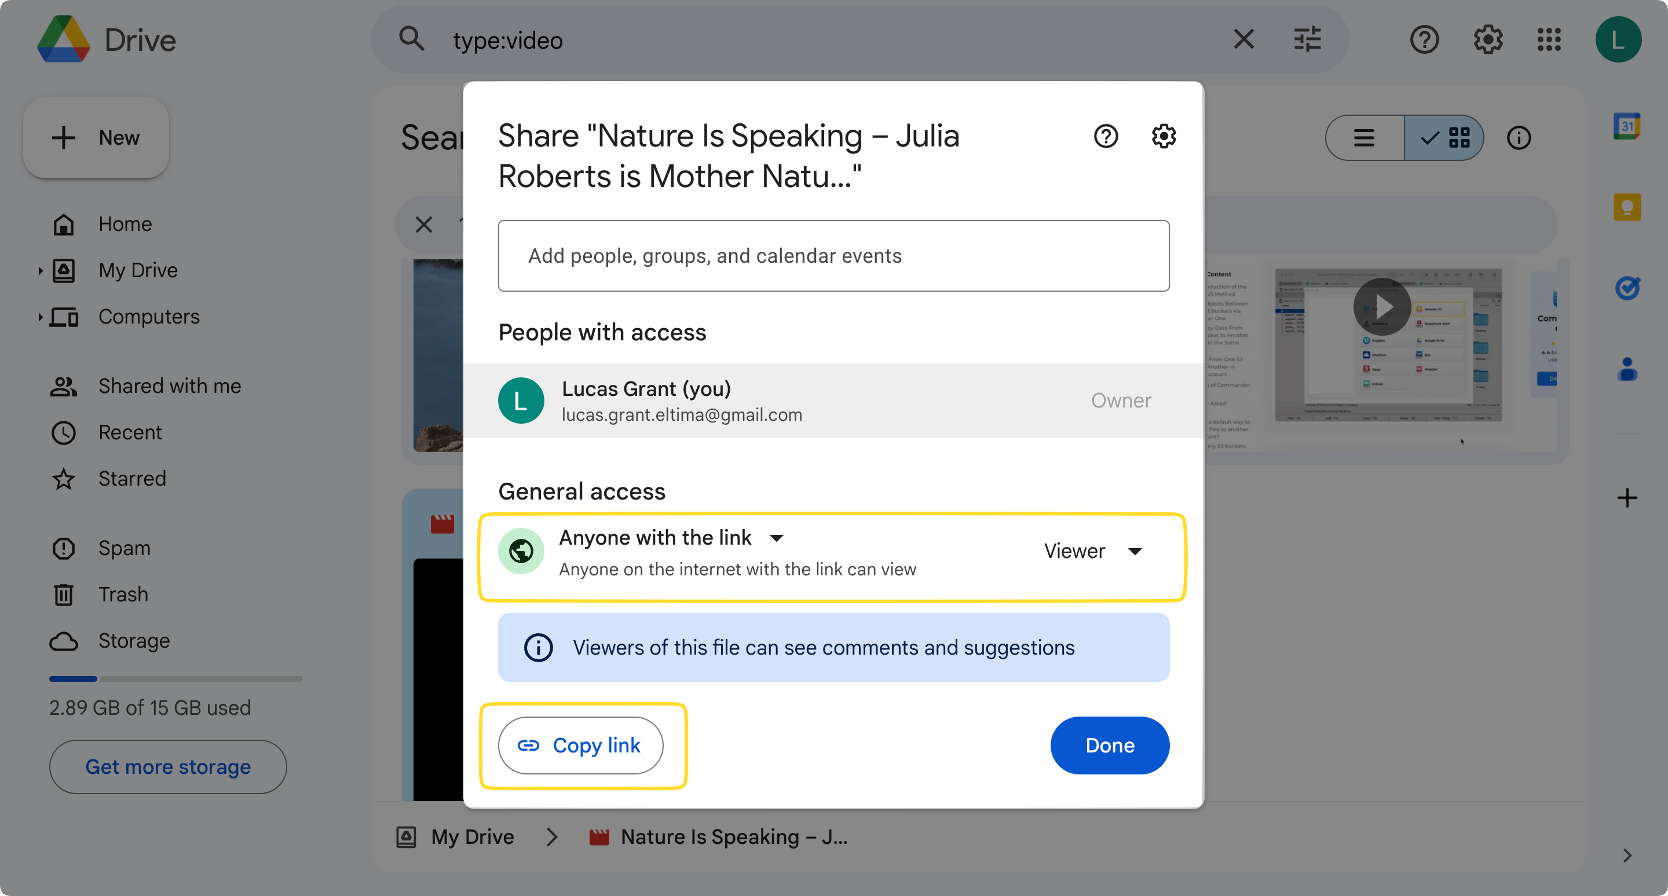Open the Get more storage link

[167, 767]
